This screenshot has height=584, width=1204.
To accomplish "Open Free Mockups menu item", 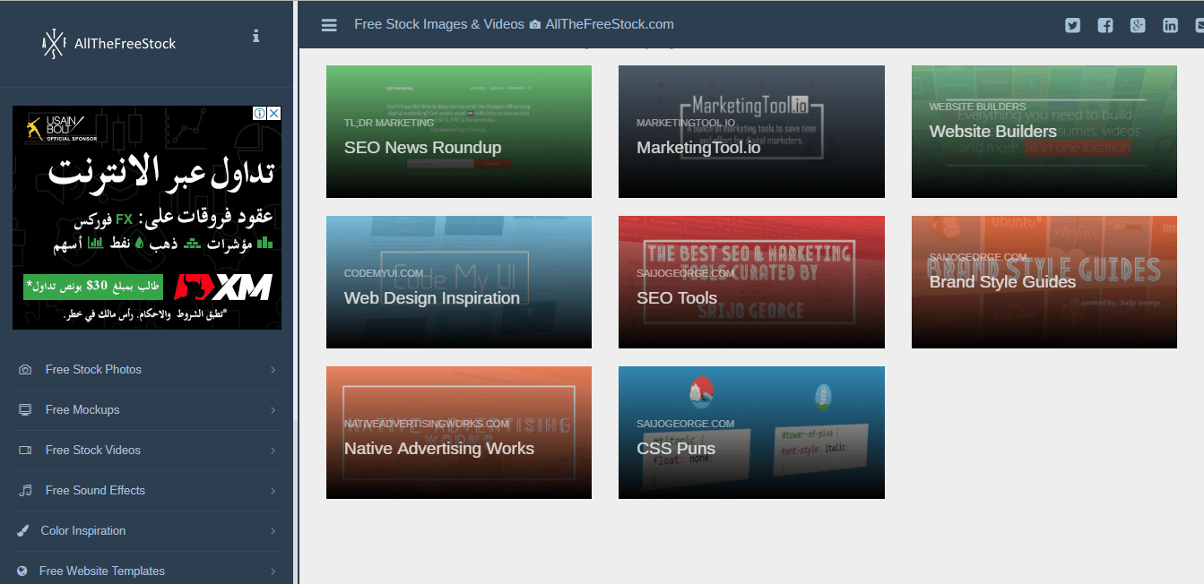I will pyautogui.click(x=147, y=410).
